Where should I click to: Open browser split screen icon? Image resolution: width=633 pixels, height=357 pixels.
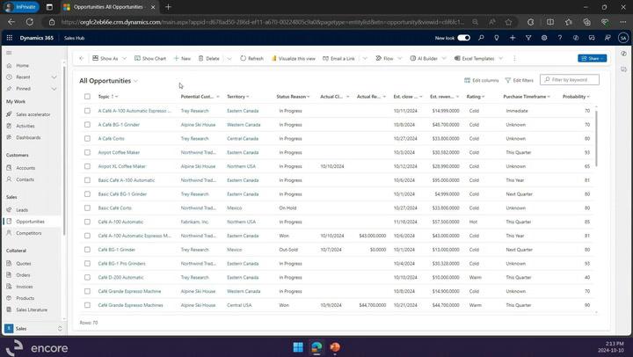[x=550, y=22]
